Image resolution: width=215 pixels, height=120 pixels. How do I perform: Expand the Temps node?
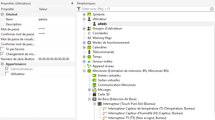pos(84,57)
